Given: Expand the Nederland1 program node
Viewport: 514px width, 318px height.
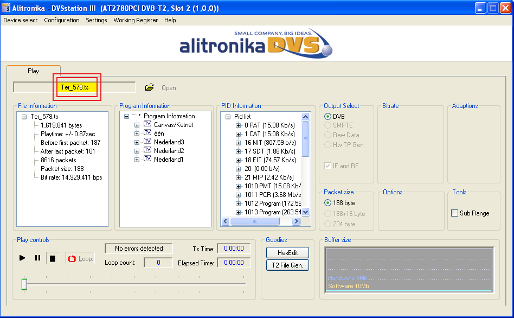Looking at the screenshot, I should [x=137, y=160].
